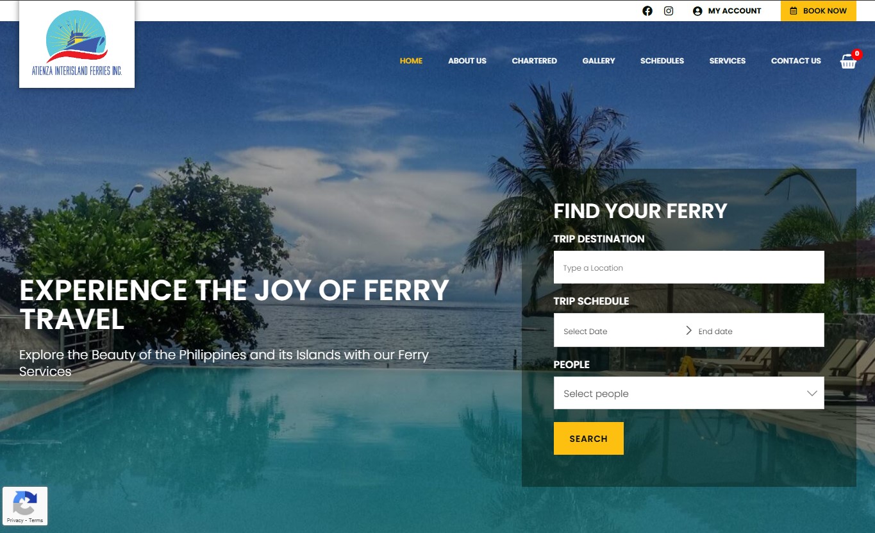Click the Book Now button
This screenshot has width=875, height=533.
pos(819,11)
